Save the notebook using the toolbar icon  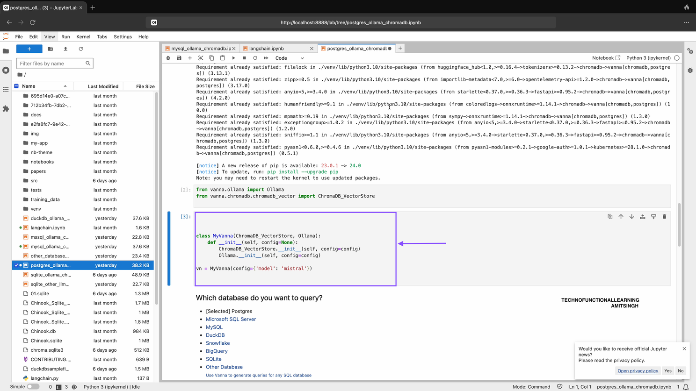coord(179,58)
